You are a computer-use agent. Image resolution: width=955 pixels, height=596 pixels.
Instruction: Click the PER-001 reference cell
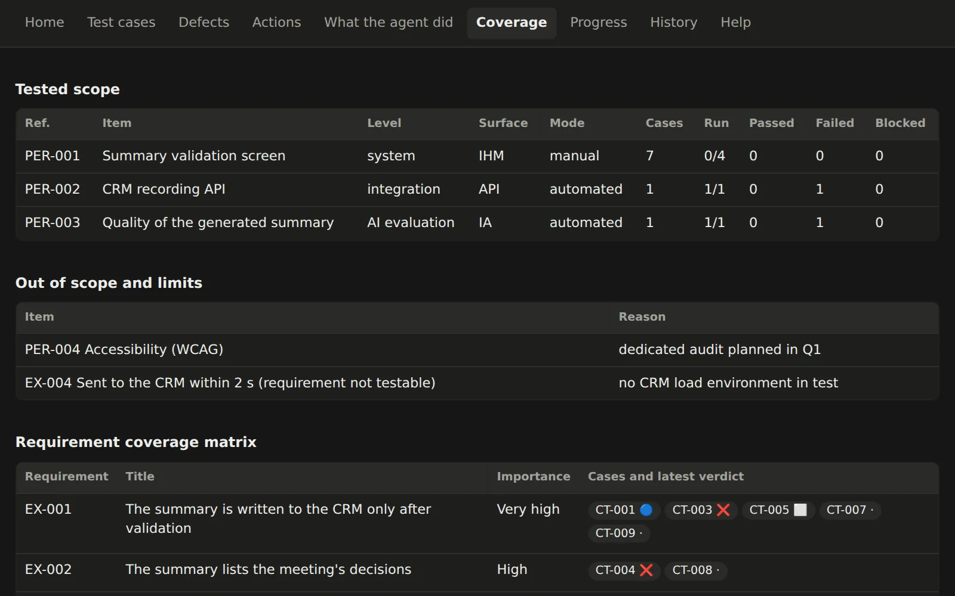[x=53, y=156]
